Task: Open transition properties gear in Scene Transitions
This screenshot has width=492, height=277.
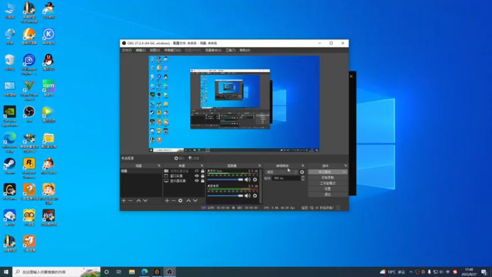Action: coord(302,172)
